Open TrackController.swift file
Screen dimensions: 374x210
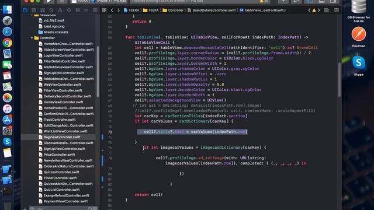(x=60, y=120)
